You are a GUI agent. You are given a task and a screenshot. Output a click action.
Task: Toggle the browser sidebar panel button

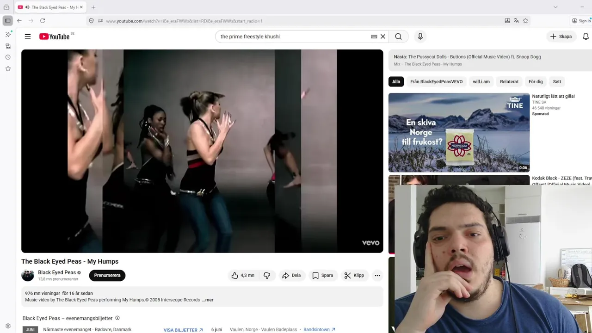[7, 21]
